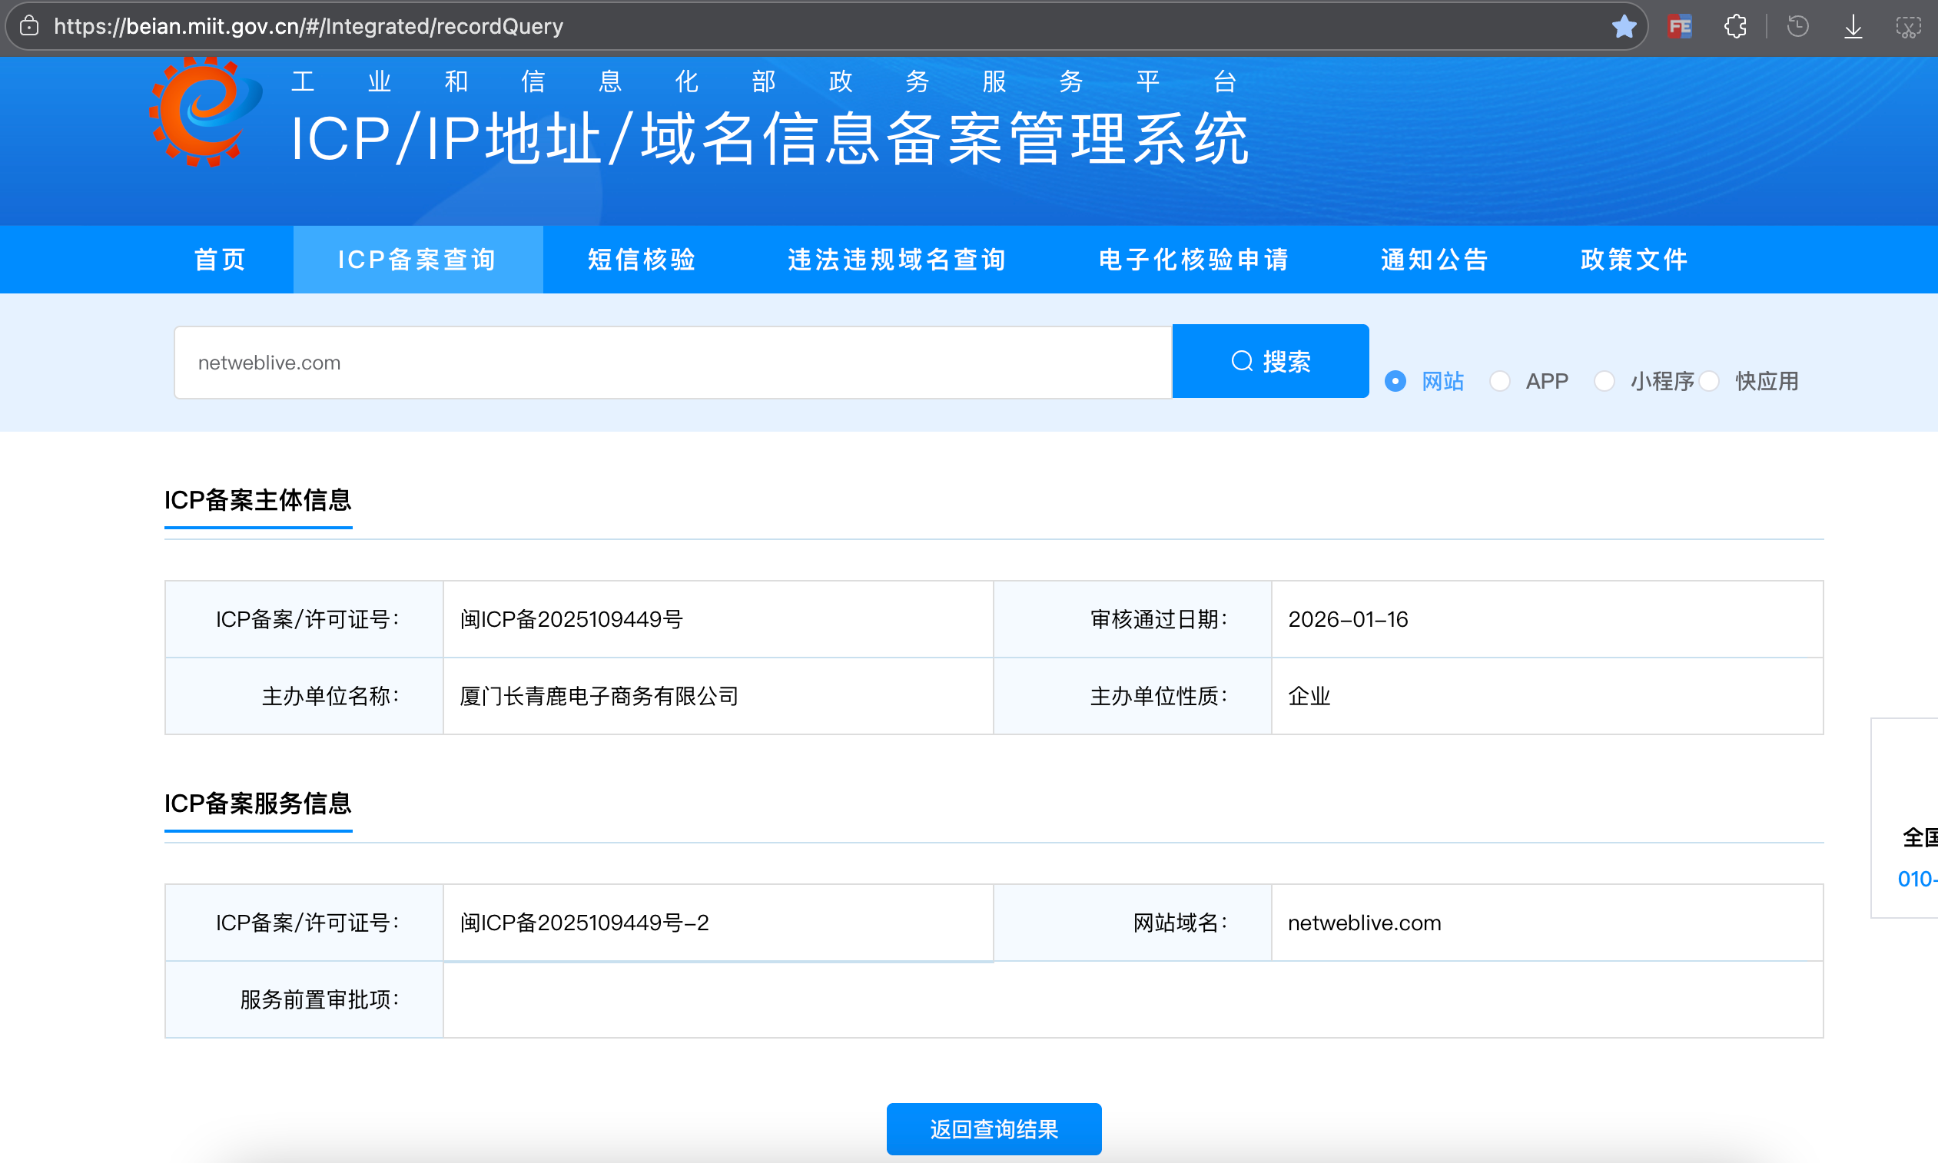Select the 小程序 radio button
1938x1163 pixels.
[1604, 382]
